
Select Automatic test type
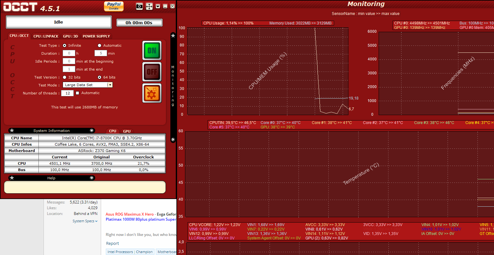click(x=99, y=45)
